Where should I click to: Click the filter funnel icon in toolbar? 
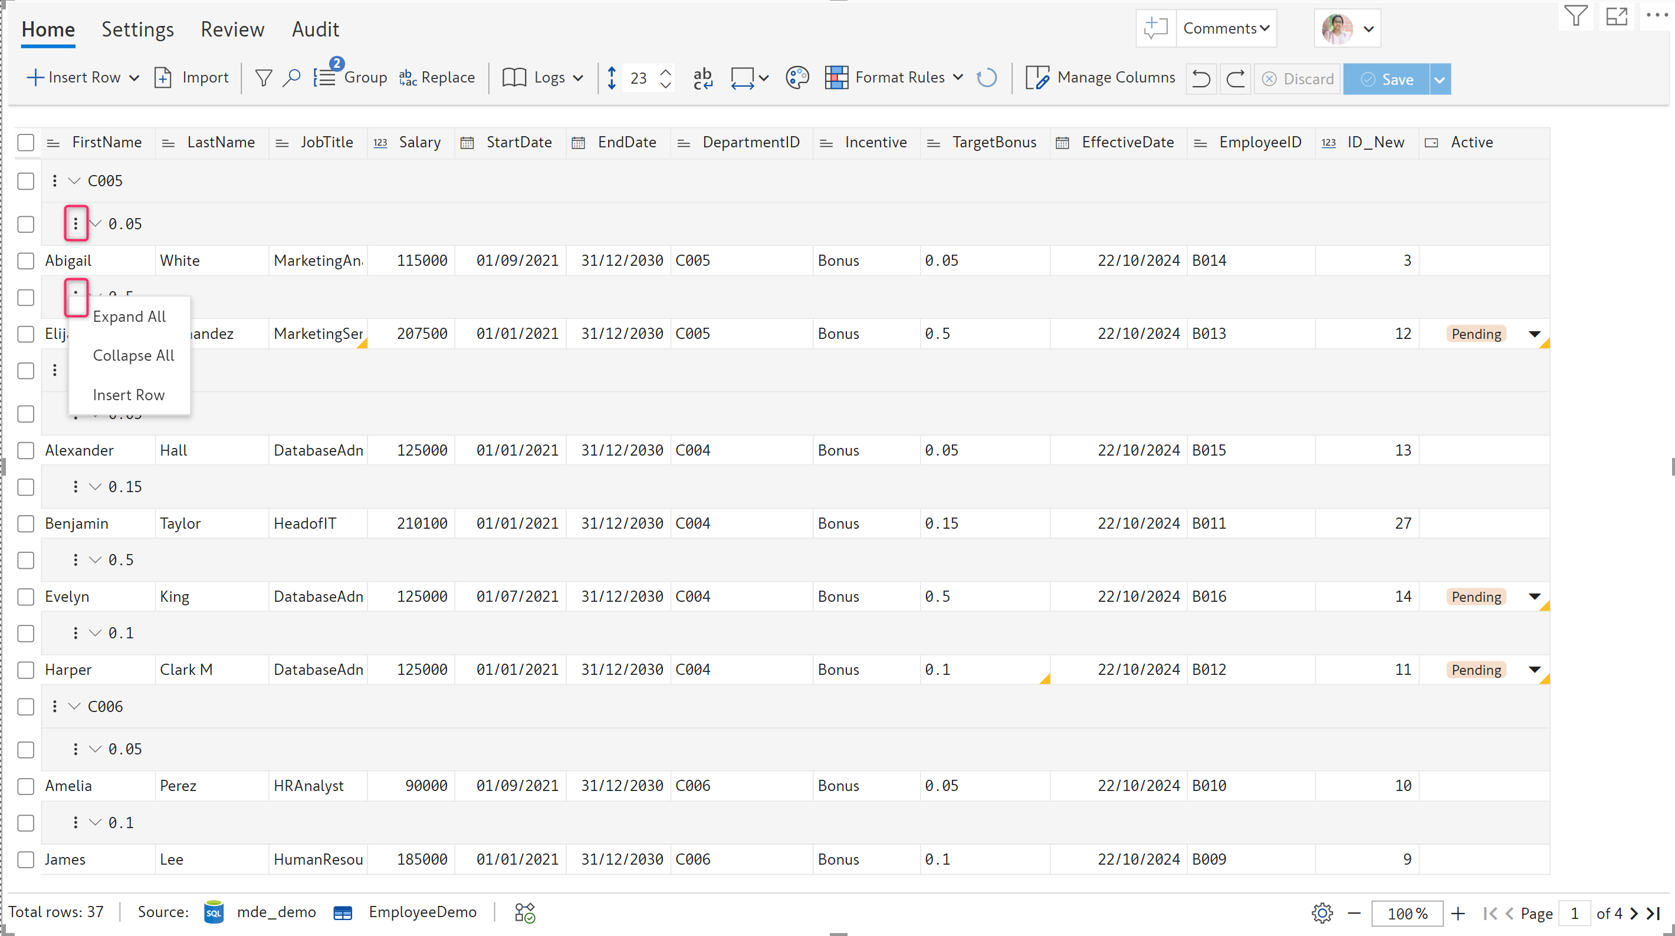click(264, 78)
